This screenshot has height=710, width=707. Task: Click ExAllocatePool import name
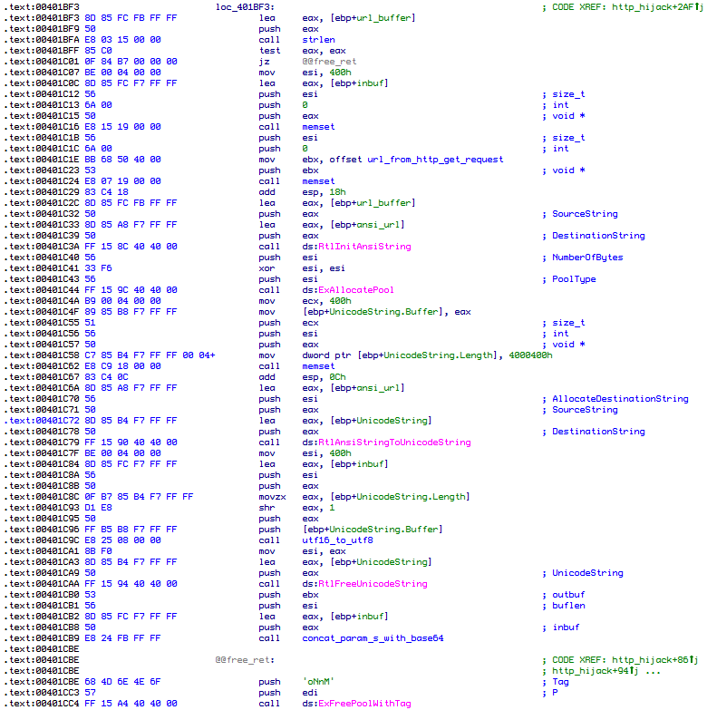[355, 290]
